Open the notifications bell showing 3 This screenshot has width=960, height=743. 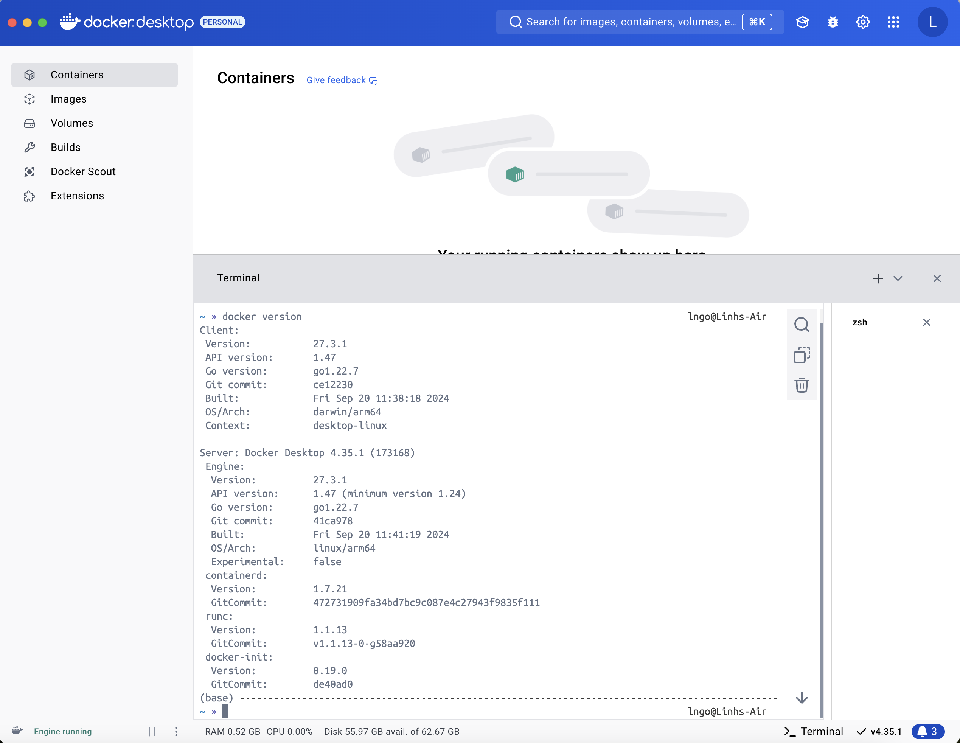coord(927,731)
